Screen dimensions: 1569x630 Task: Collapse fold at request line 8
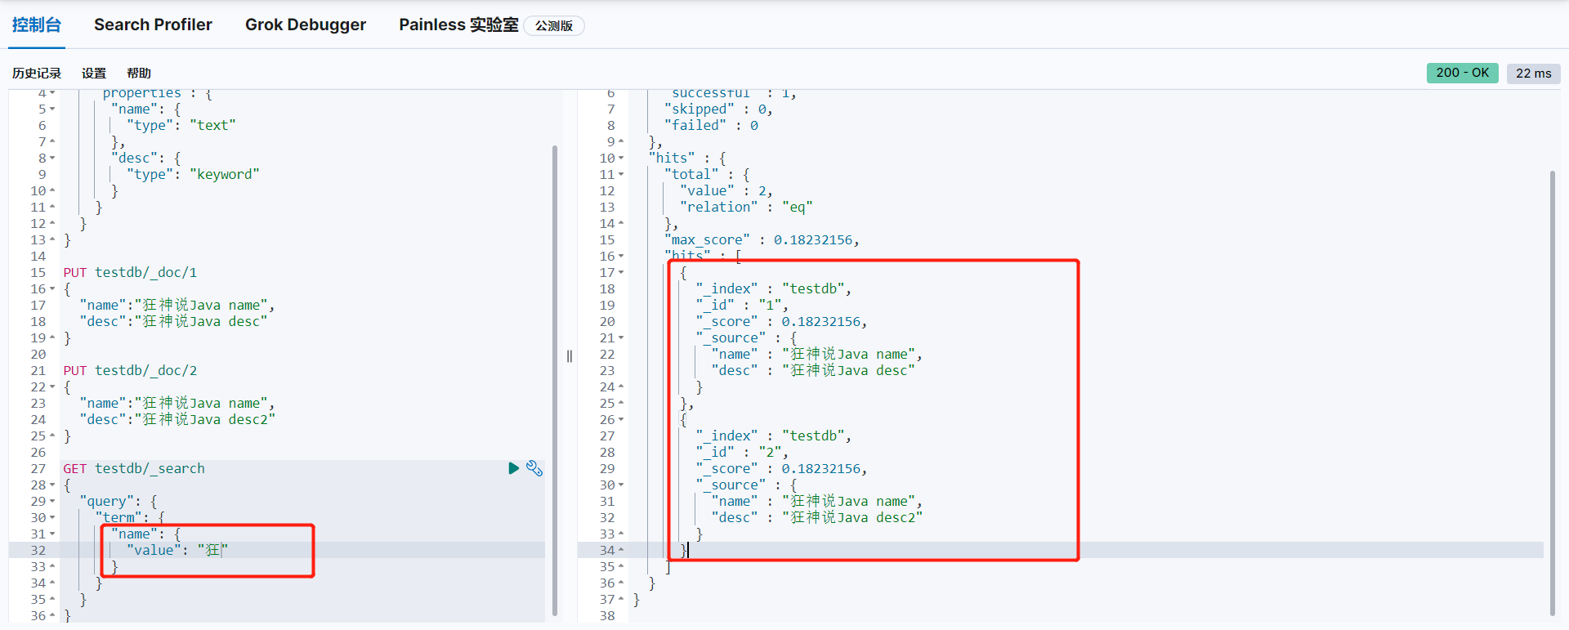52,158
